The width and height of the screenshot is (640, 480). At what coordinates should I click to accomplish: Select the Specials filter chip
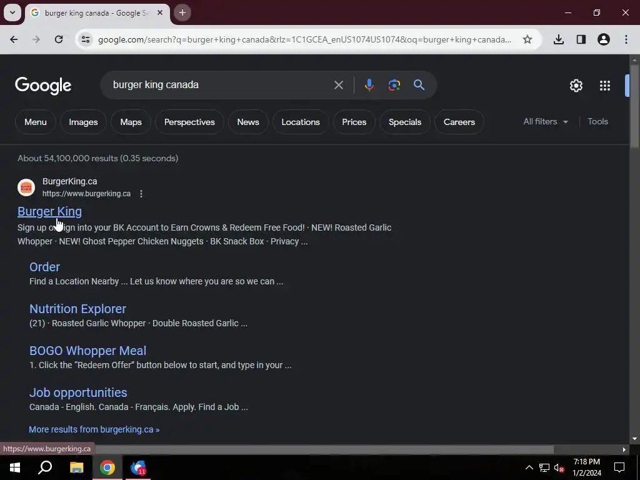pyautogui.click(x=405, y=122)
